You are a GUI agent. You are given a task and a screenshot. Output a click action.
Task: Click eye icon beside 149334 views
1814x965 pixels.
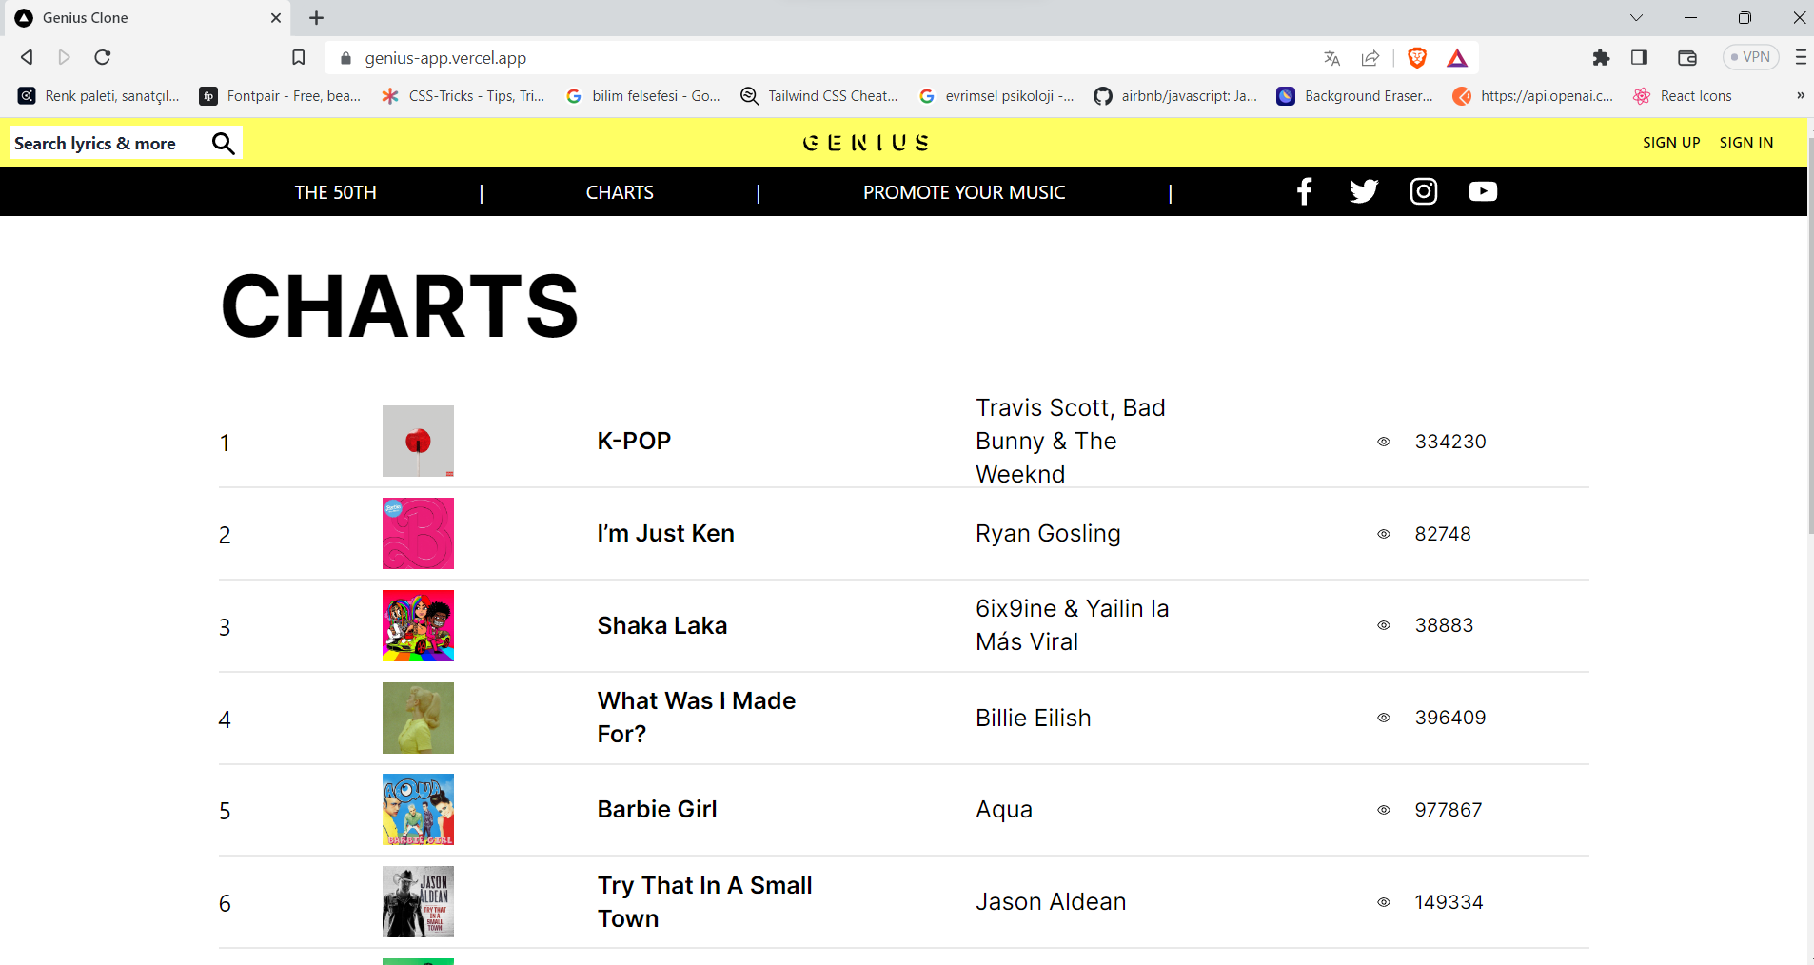(1384, 902)
